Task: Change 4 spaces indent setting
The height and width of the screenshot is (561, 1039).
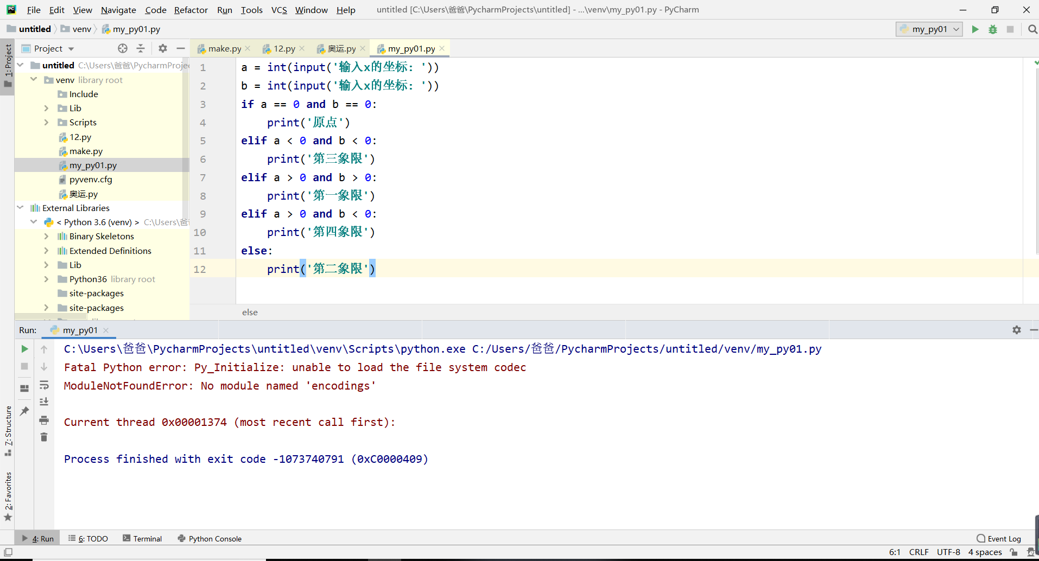Action: pyautogui.click(x=985, y=552)
